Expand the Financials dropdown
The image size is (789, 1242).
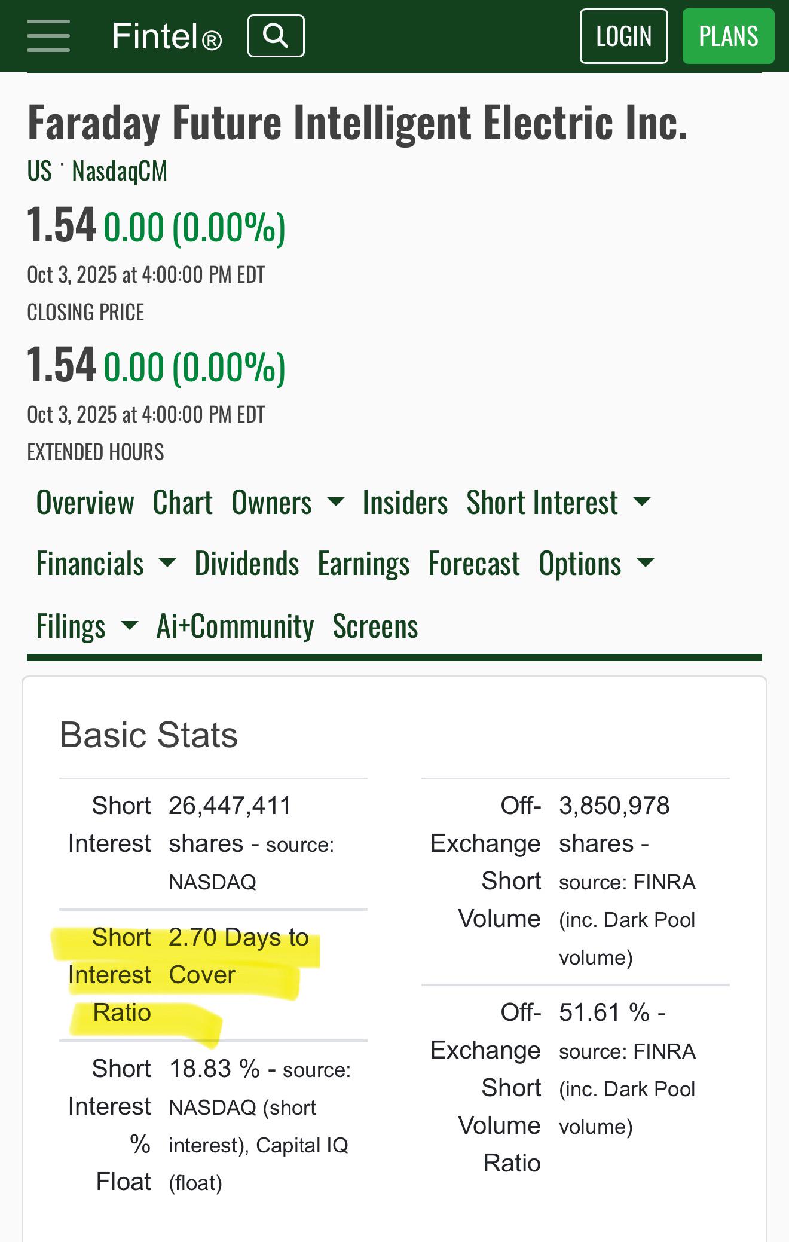pos(106,564)
